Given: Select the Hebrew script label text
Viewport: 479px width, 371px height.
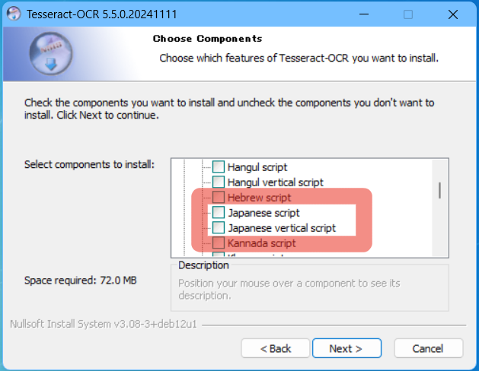Looking at the screenshot, I should point(259,198).
